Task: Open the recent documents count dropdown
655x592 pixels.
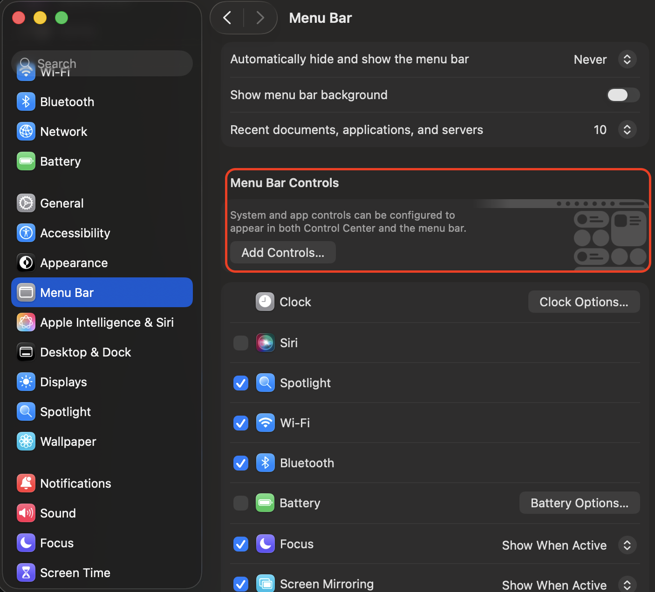Action: (x=627, y=130)
